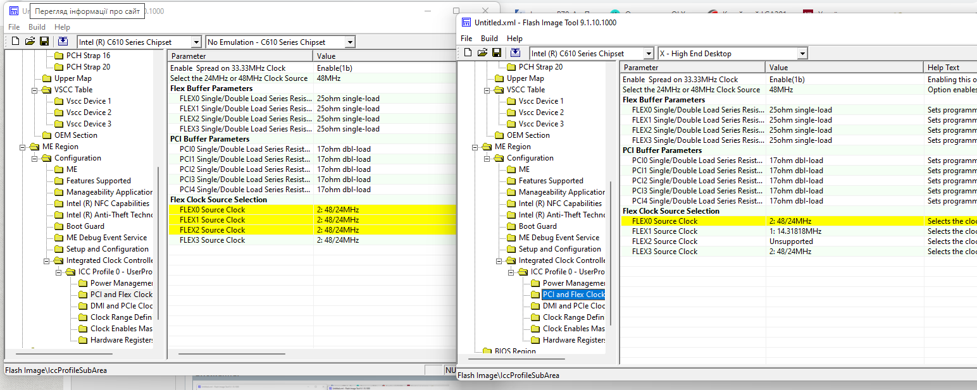Select Setup and Configuration in No Emulation window

coord(108,249)
